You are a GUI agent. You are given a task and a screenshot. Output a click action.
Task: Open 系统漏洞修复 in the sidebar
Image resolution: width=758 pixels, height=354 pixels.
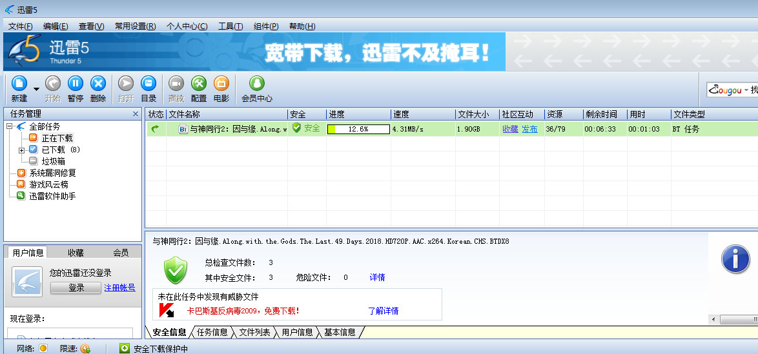click(52, 173)
